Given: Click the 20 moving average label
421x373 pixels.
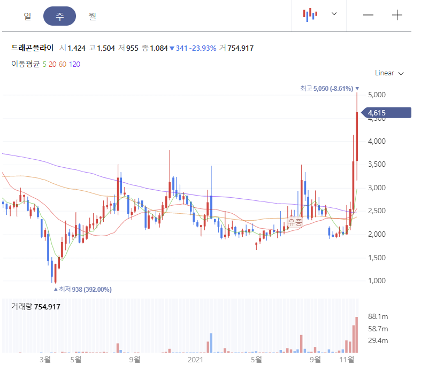Looking at the screenshot, I should (52, 64).
